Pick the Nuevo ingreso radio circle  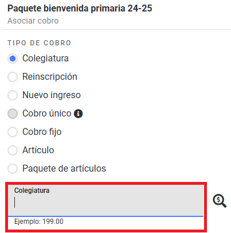pos(13,95)
